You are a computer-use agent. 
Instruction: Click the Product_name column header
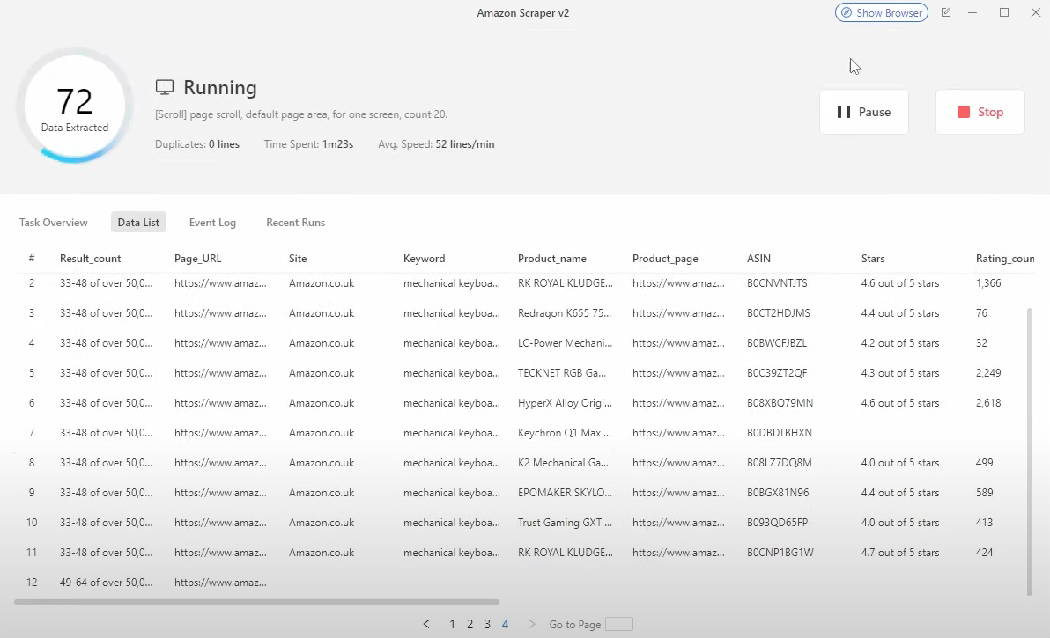click(x=551, y=258)
